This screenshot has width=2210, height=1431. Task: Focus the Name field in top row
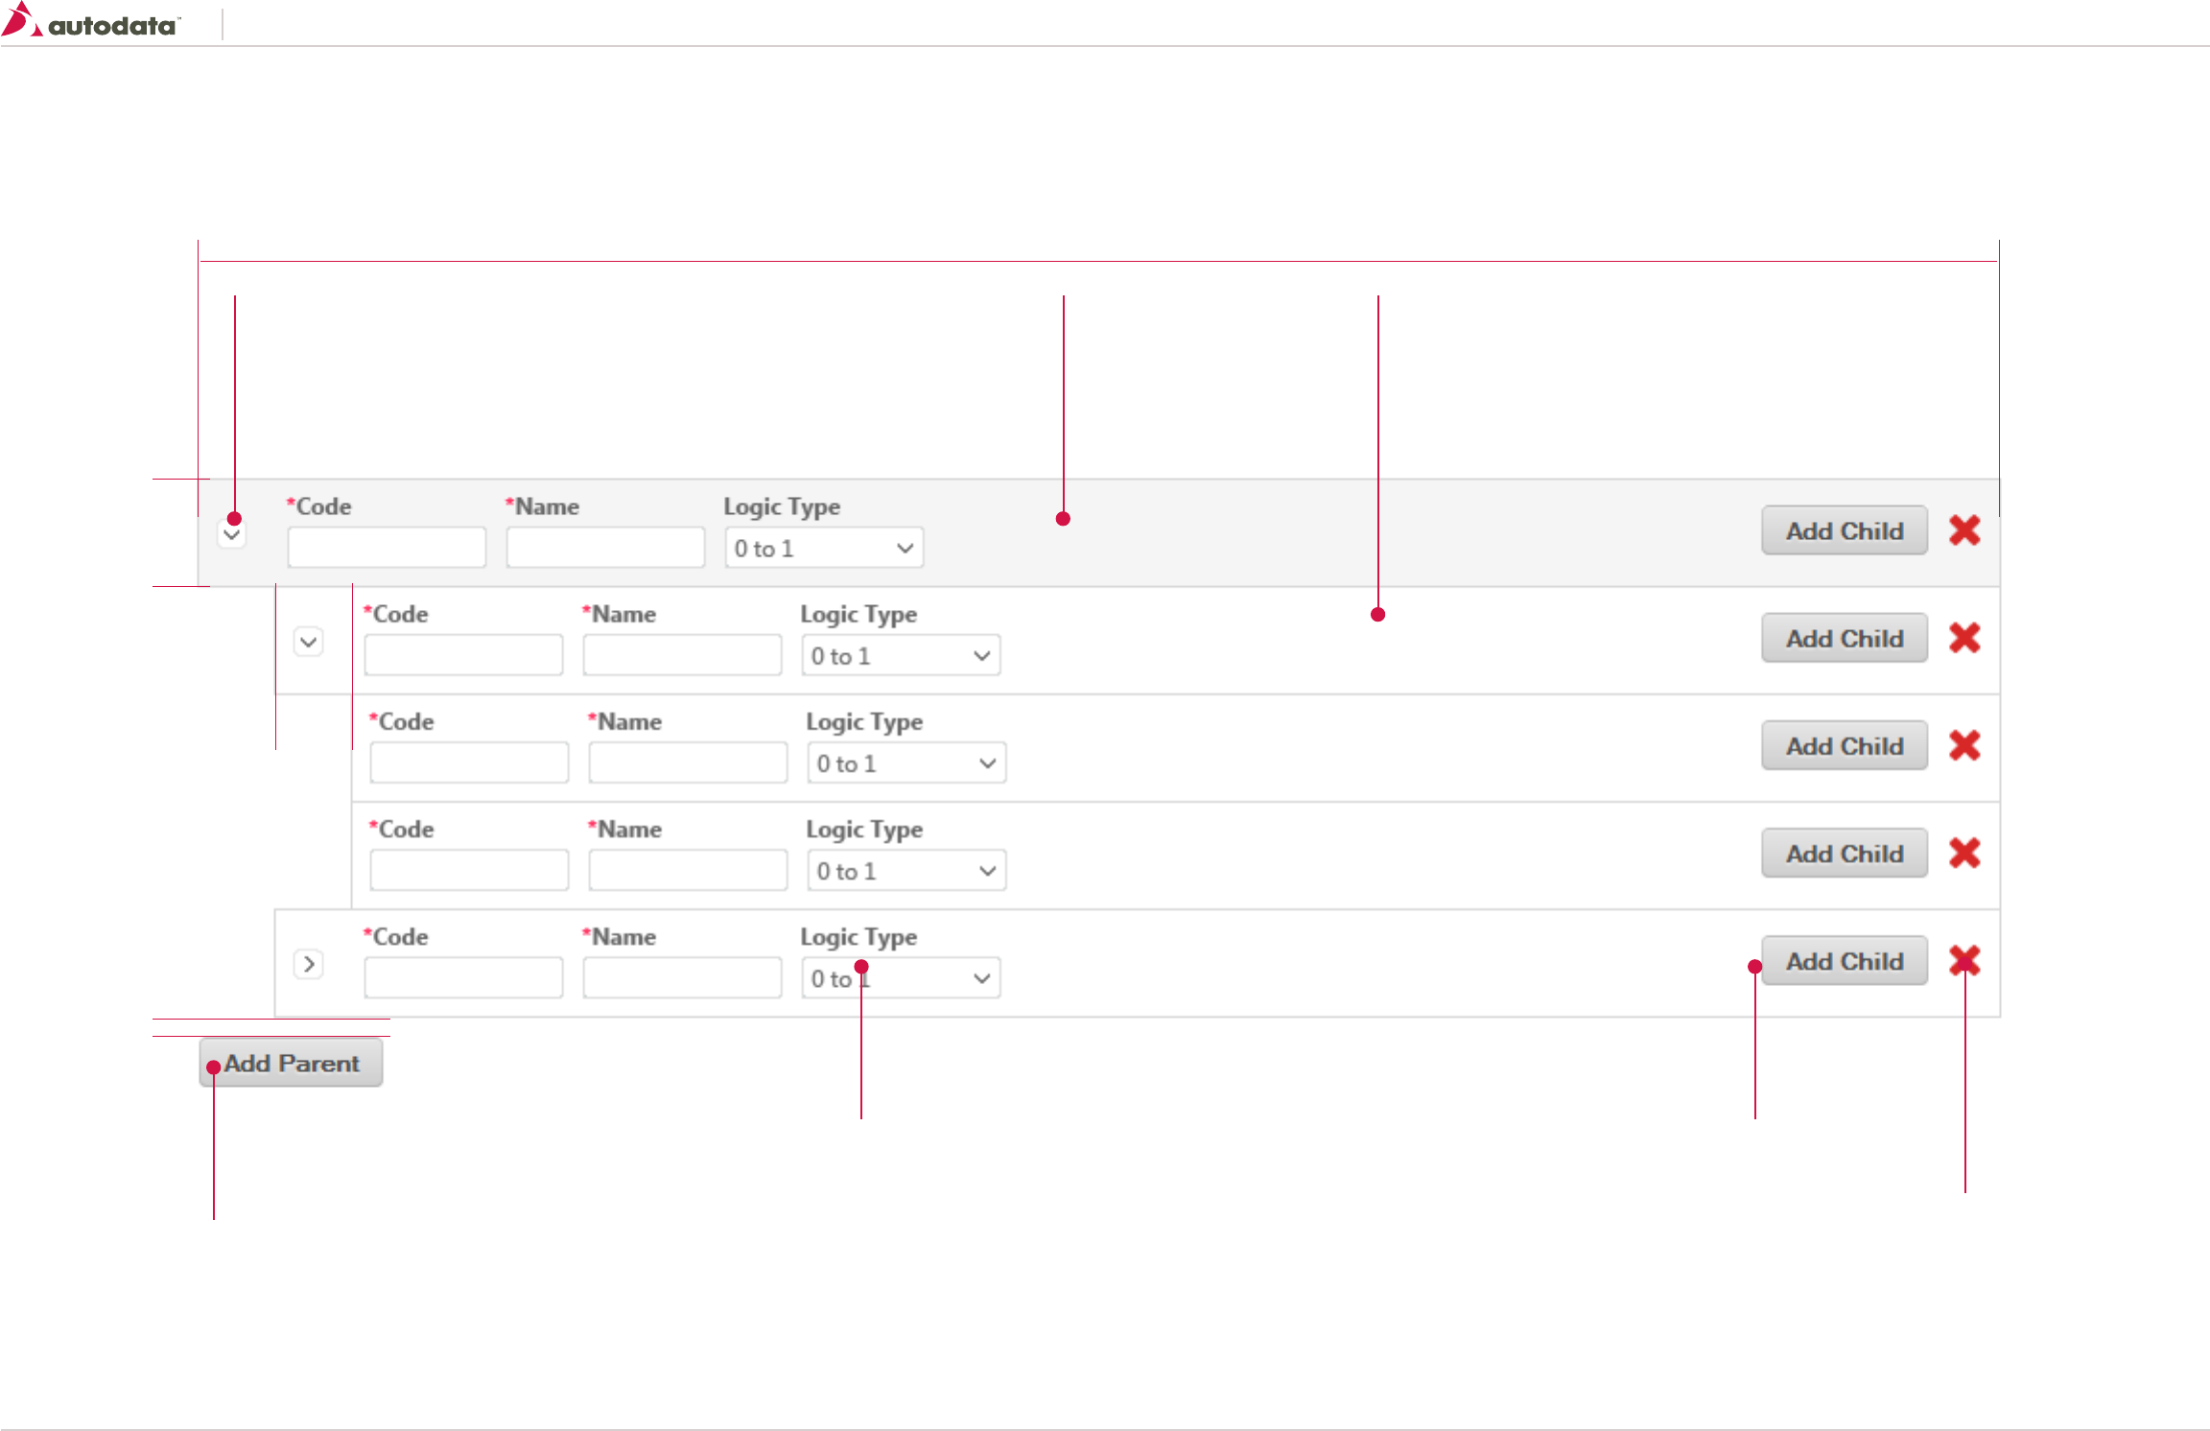tap(605, 548)
